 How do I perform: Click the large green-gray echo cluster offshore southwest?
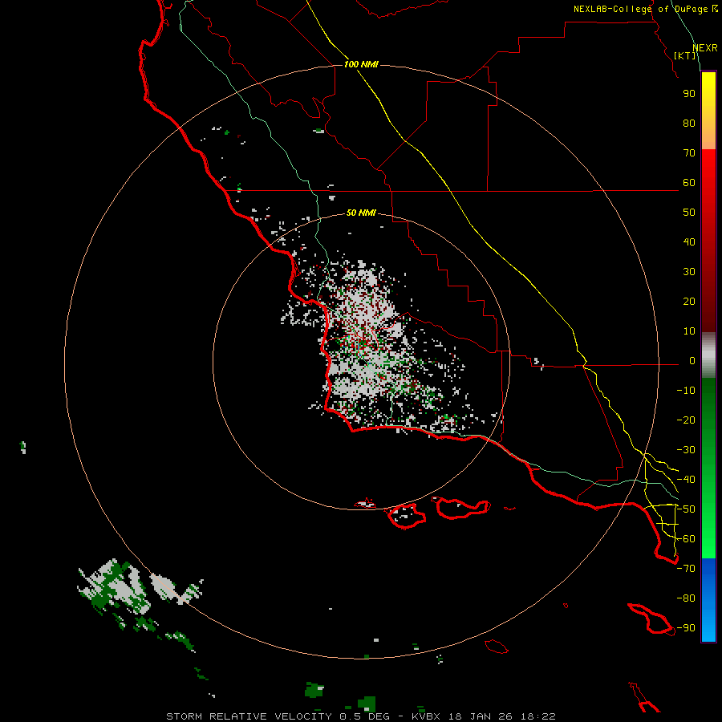115,587
